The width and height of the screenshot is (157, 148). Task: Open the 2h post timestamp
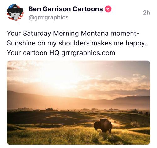(x=147, y=13)
